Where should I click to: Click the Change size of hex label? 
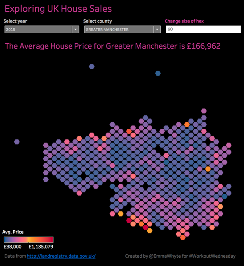tap(184, 21)
